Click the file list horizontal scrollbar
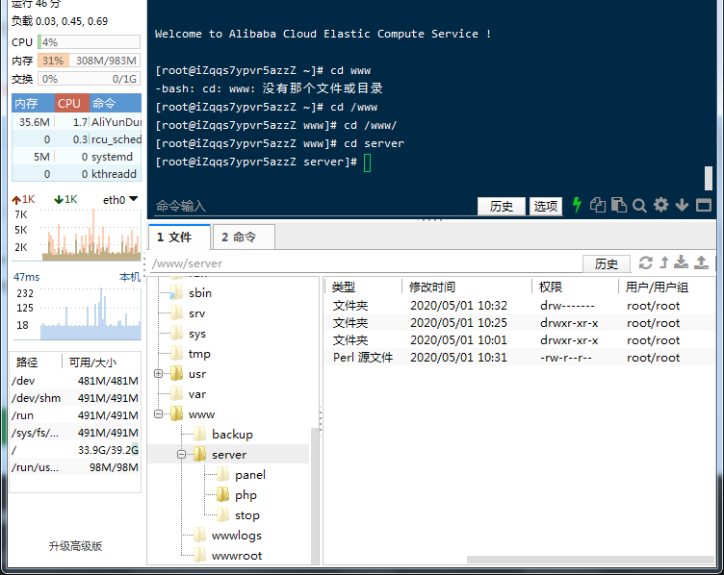724x575 pixels. point(590,560)
